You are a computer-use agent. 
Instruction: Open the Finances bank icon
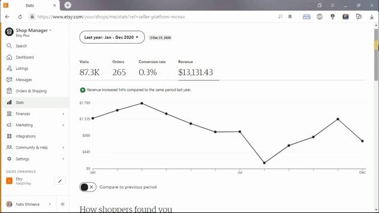(x=9, y=114)
